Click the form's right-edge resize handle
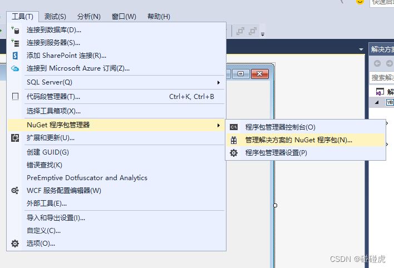Image resolution: width=394 pixels, height=268 pixels. tap(275, 206)
